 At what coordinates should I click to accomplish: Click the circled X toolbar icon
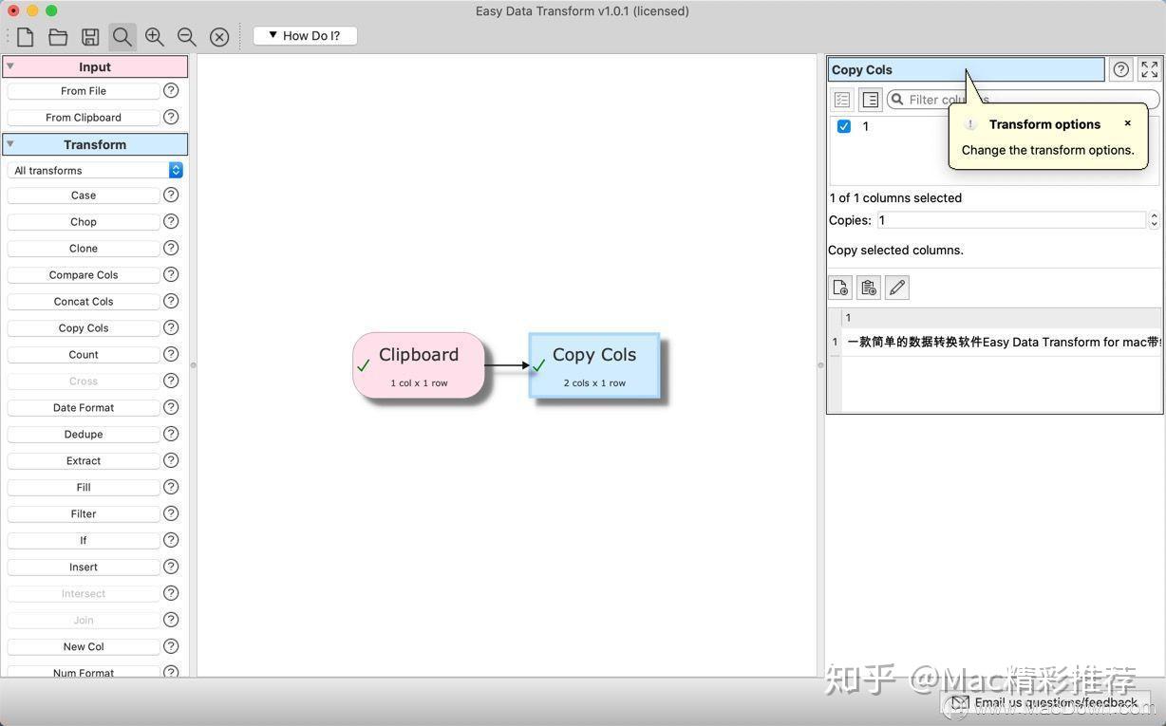[219, 37]
